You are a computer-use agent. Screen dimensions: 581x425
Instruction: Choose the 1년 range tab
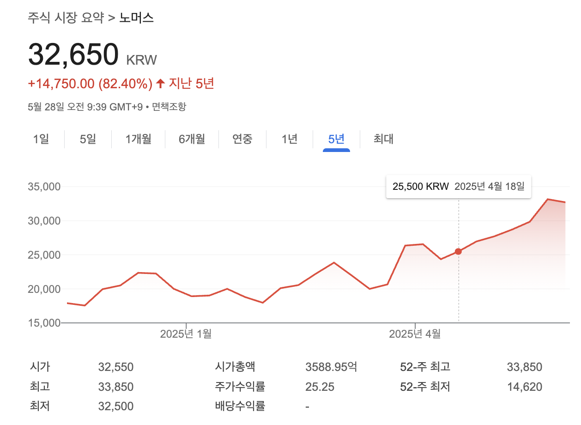(x=290, y=139)
